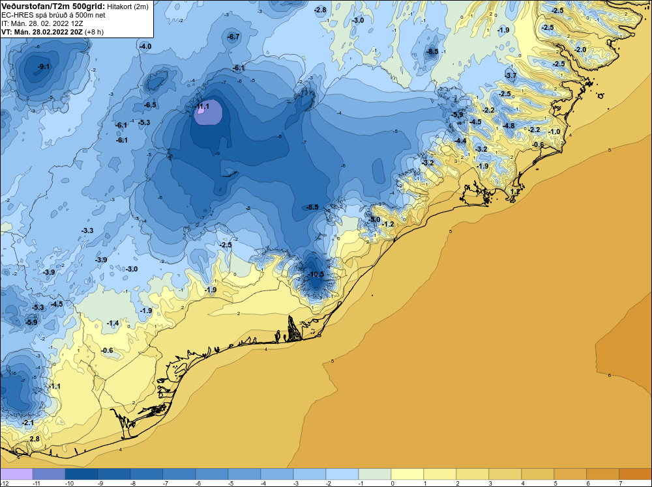Click the -3.3 temperature label
Viewport: 652px width, 487px height.
pyautogui.click(x=87, y=230)
